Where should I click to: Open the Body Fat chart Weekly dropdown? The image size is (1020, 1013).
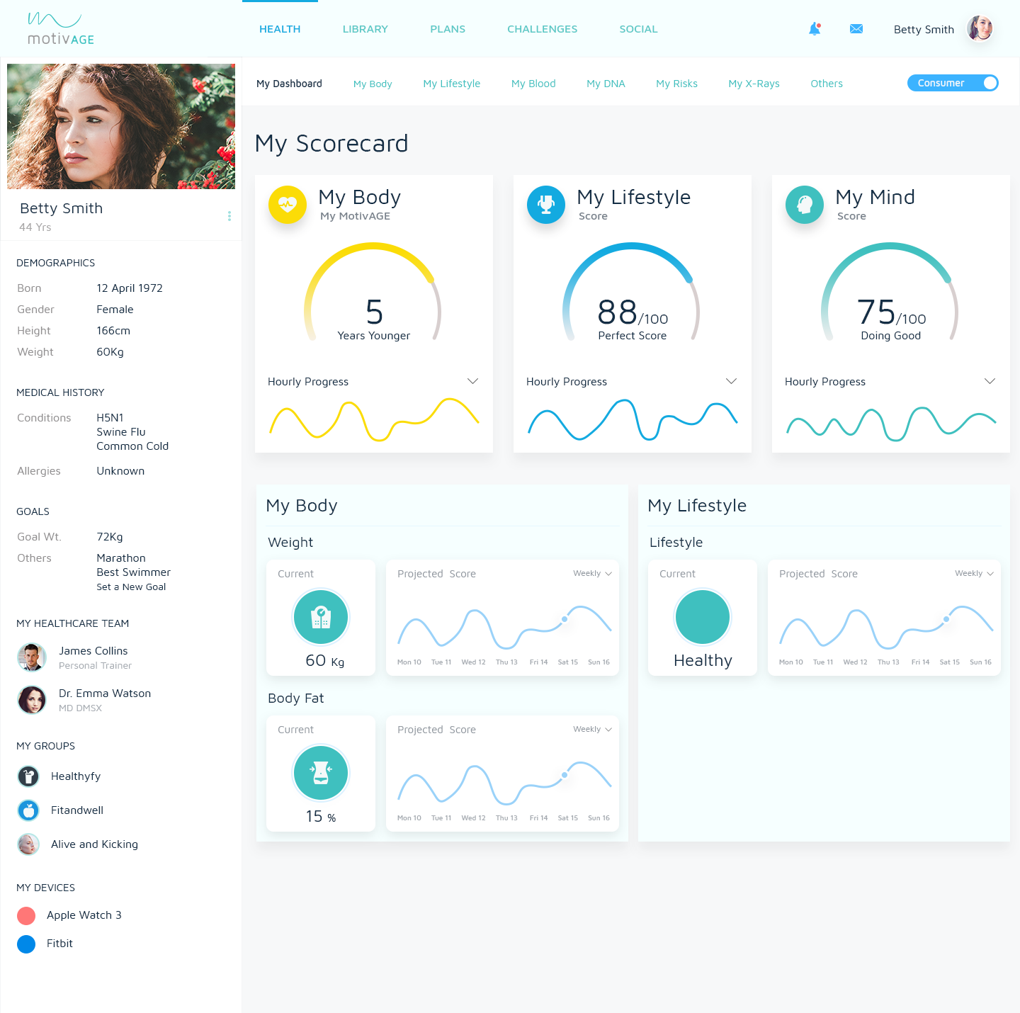coord(593,729)
